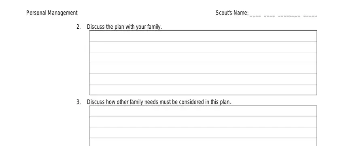Click last line of family plan answer box

coord(203,89)
